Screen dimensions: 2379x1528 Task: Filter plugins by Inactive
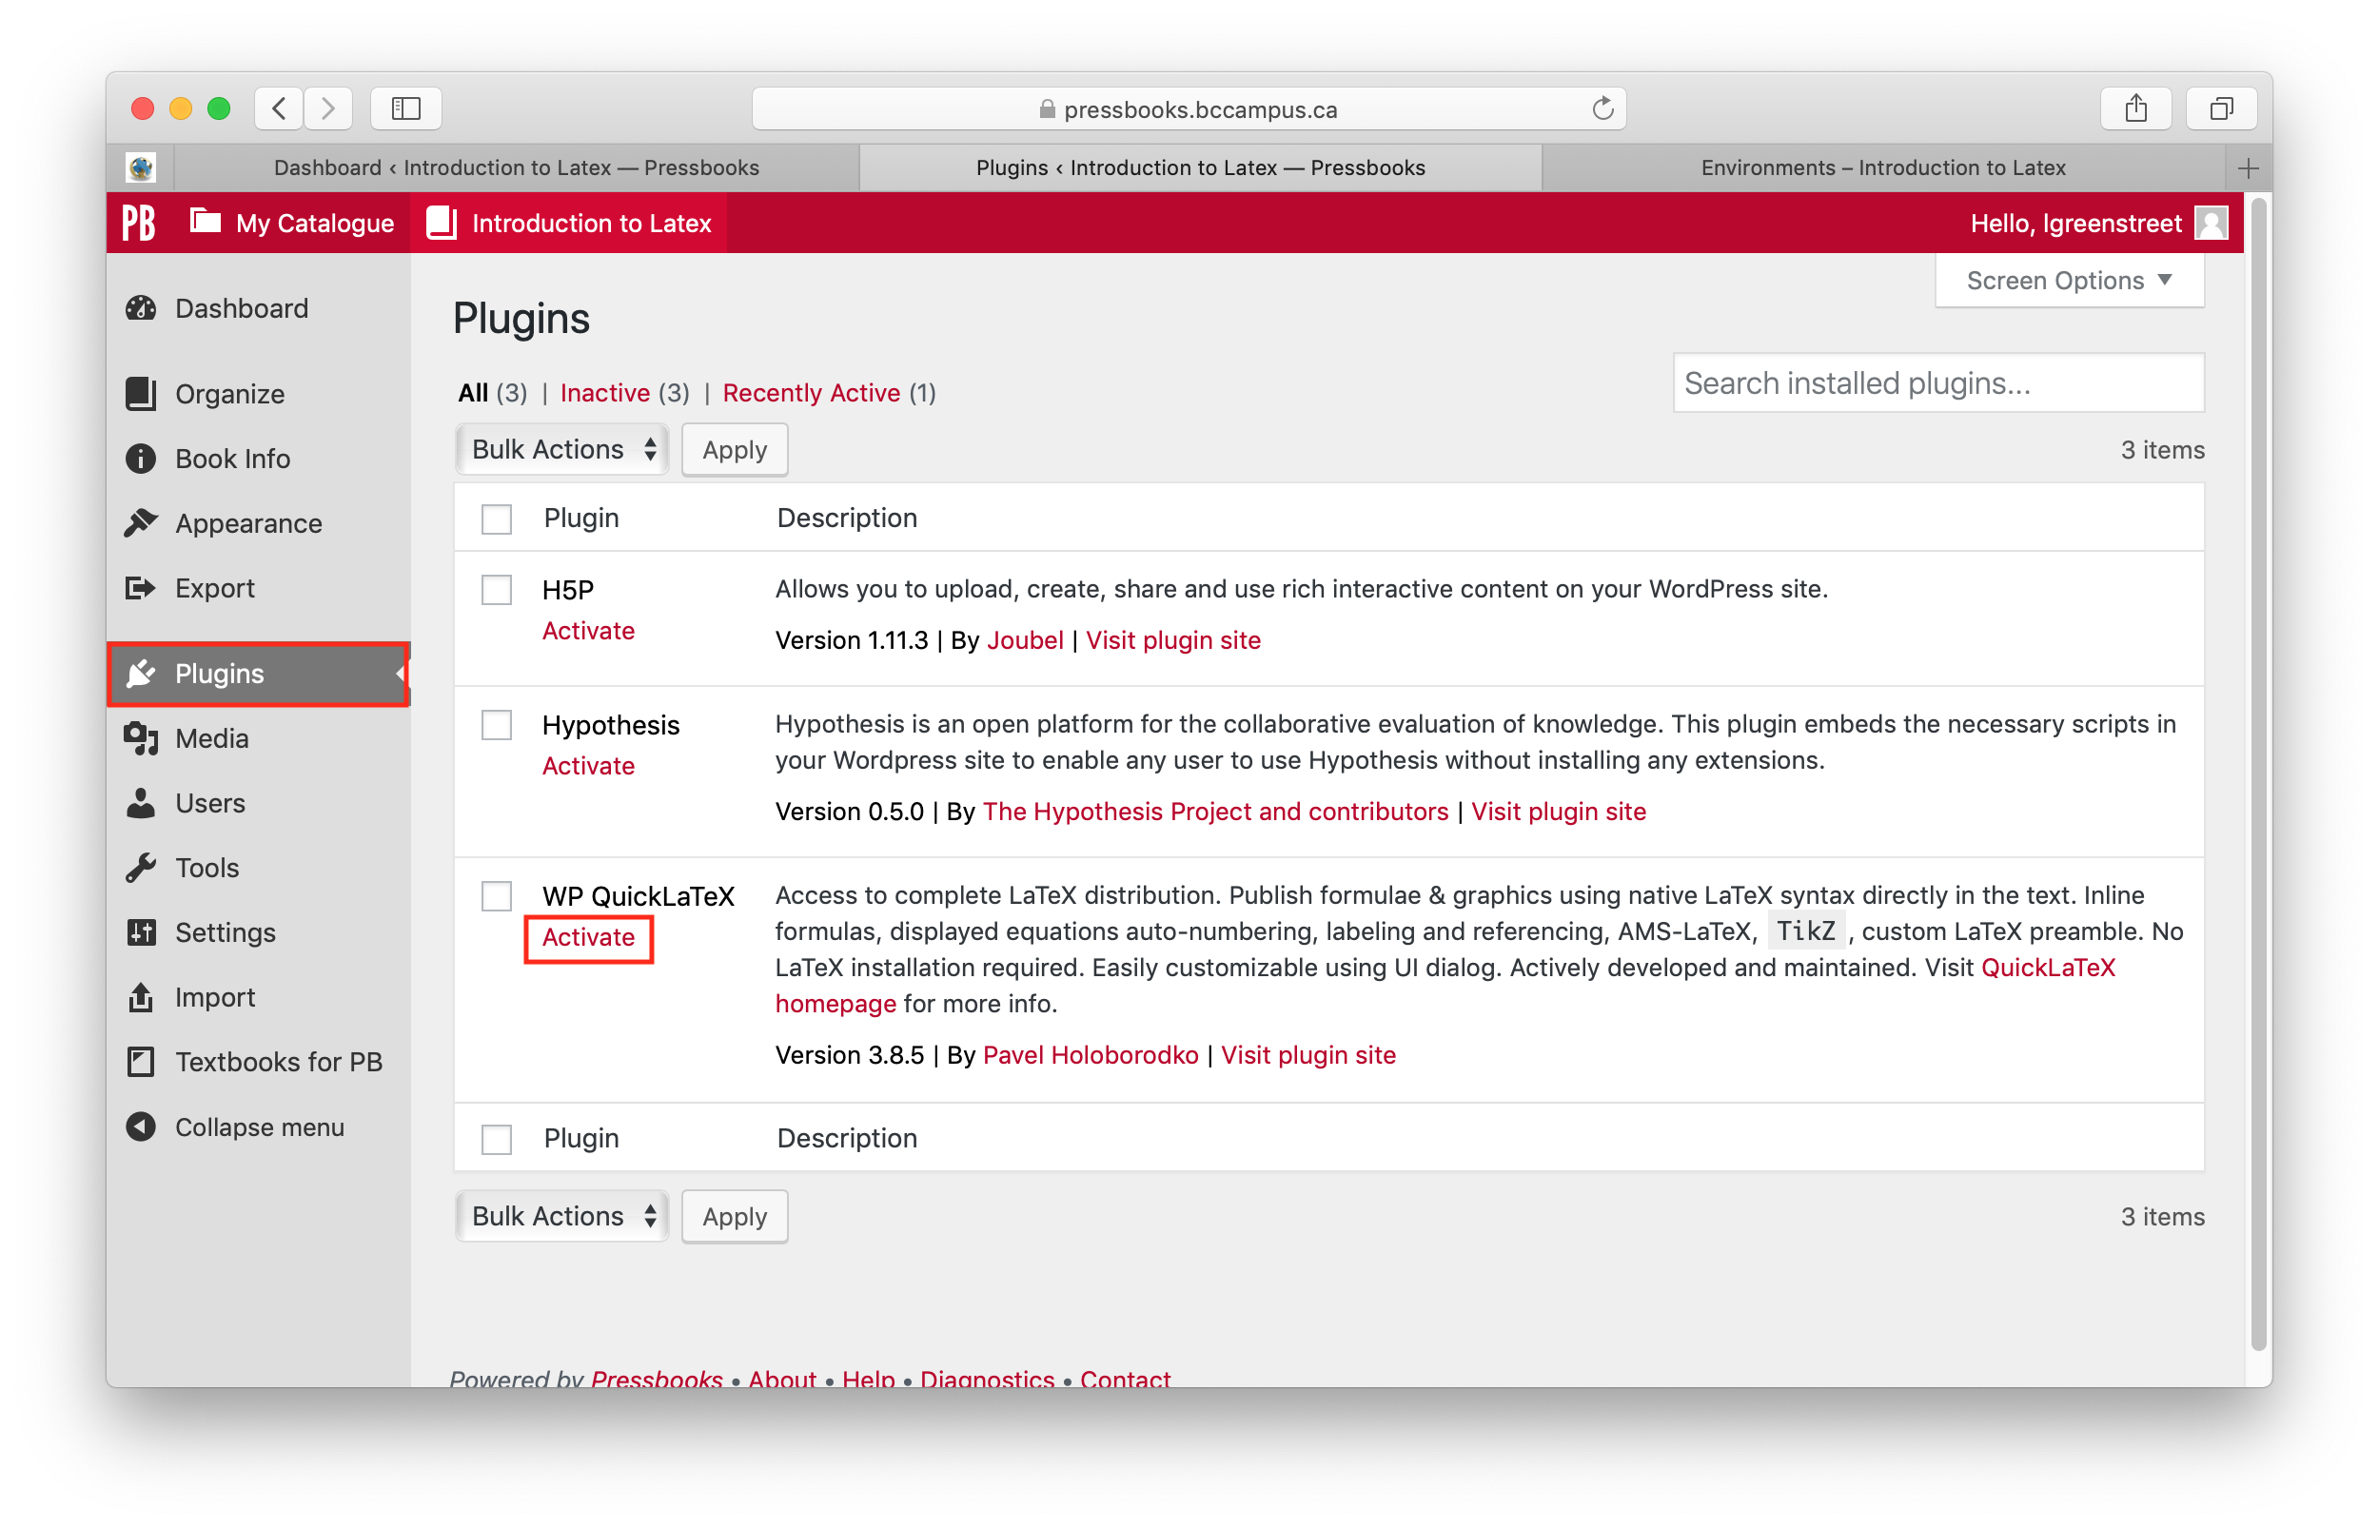click(605, 393)
